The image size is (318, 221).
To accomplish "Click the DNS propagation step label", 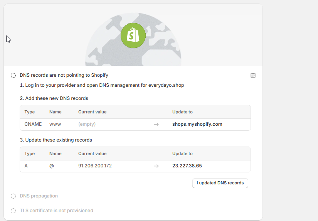I will point(39,196).
